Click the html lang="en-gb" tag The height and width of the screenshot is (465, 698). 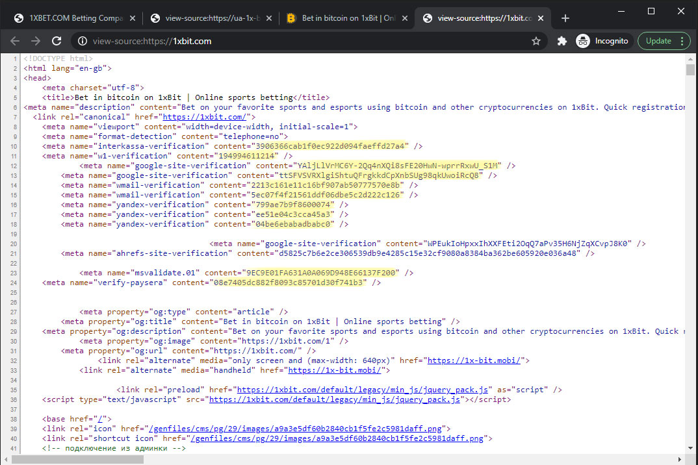pos(67,69)
